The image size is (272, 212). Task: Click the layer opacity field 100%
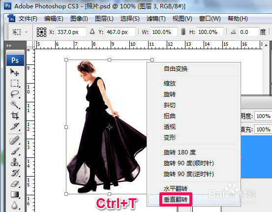click(x=263, y=116)
